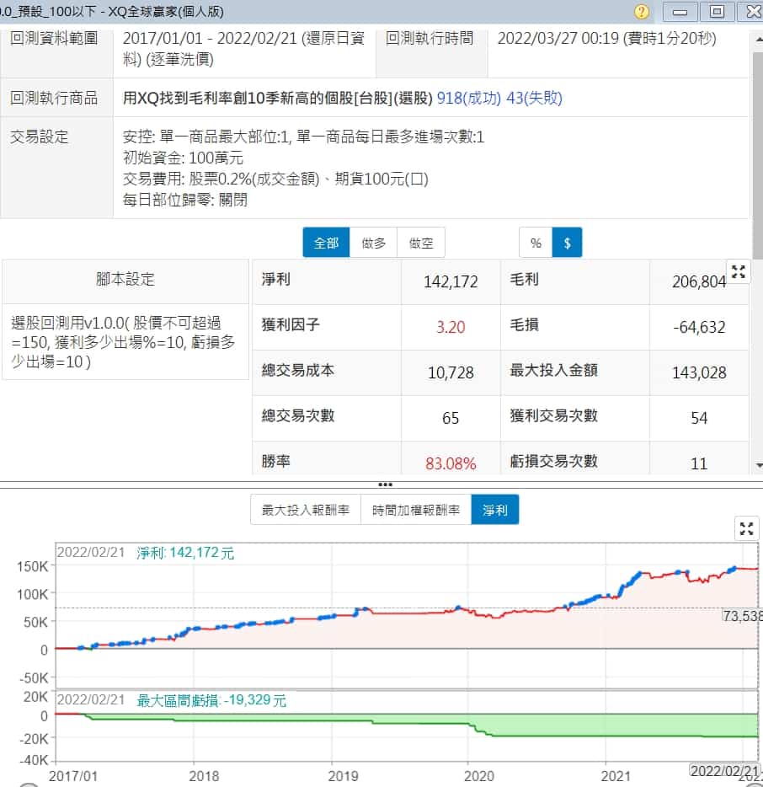Expand the statistics table to fullscreen

coord(739,271)
